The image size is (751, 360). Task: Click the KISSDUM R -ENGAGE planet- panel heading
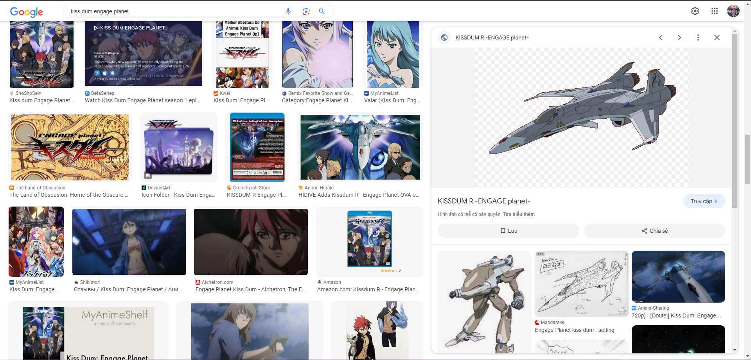(484, 201)
